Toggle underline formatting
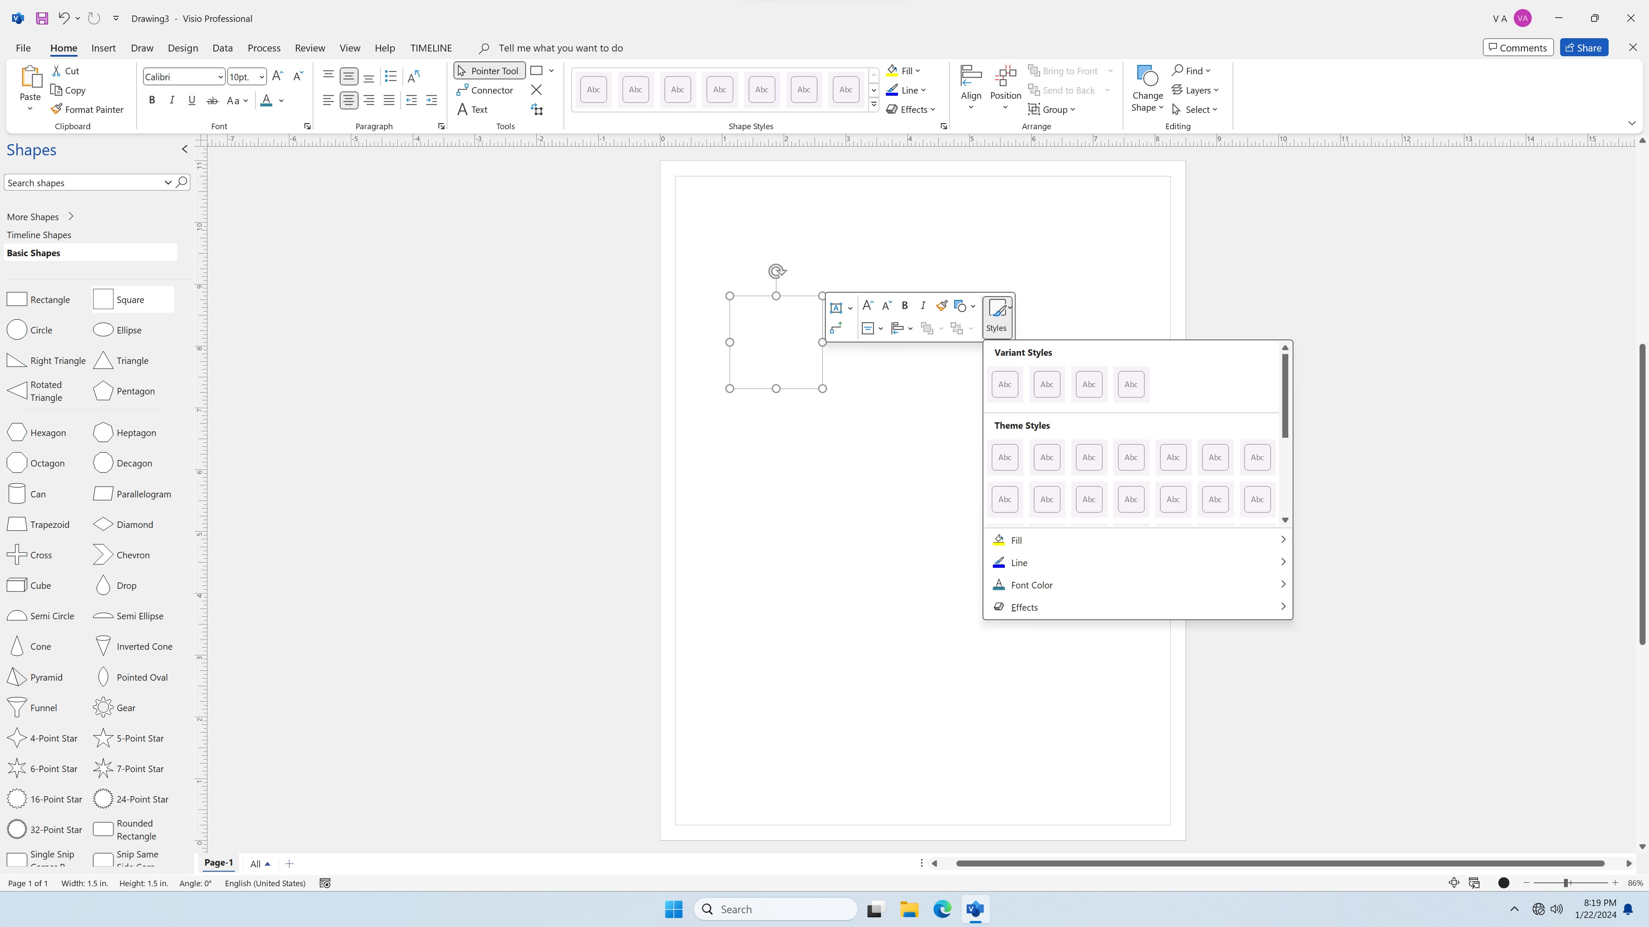Screen dimensions: 1649x927 click(192, 100)
